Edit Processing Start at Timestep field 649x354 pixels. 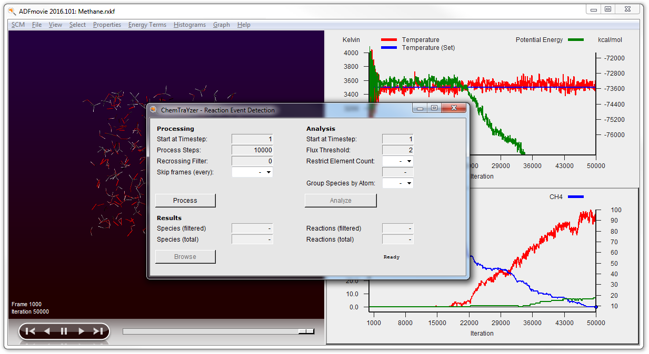tap(252, 139)
